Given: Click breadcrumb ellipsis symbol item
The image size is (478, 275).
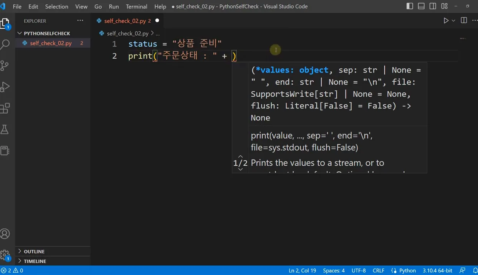Looking at the screenshot, I should [157, 33].
